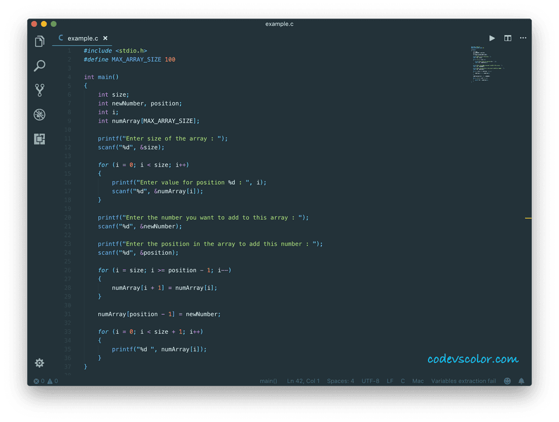Open the Manage gear menu
559x422 pixels.
click(x=39, y=363)
